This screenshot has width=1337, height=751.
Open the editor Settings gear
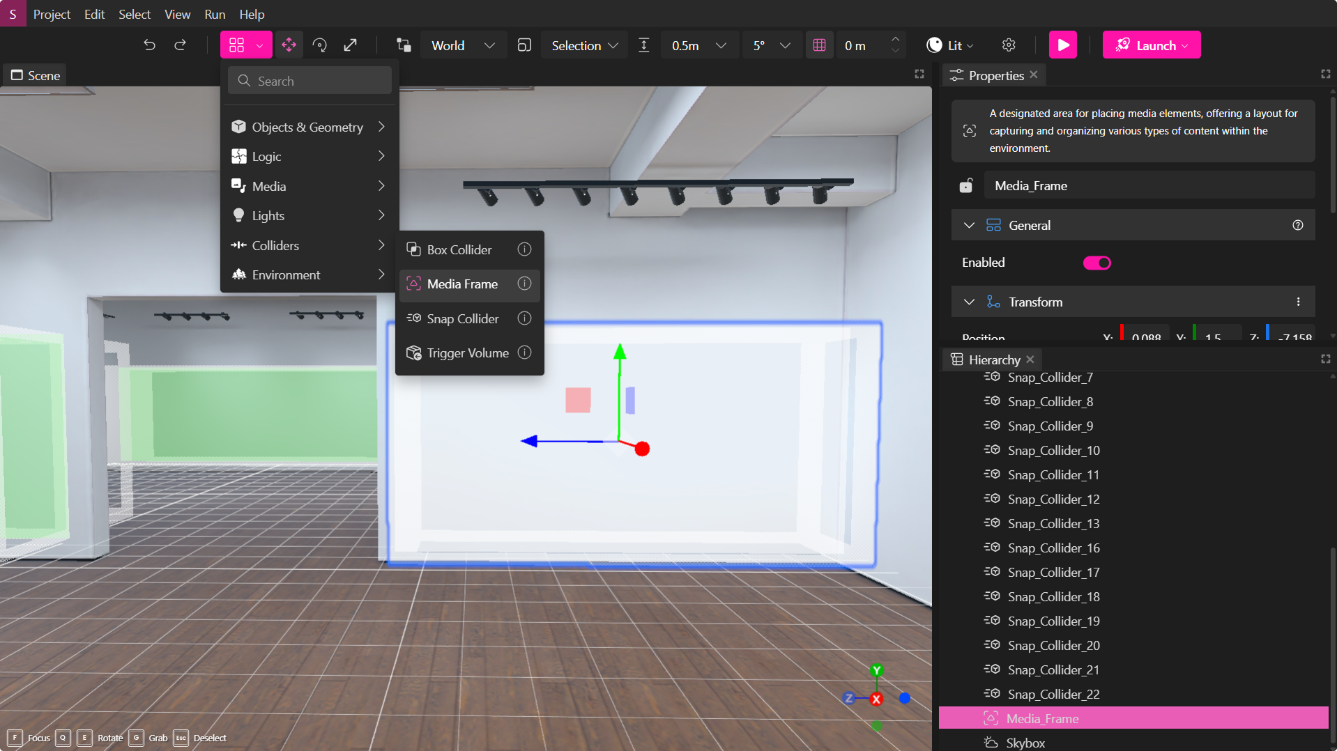point(1009,45)
